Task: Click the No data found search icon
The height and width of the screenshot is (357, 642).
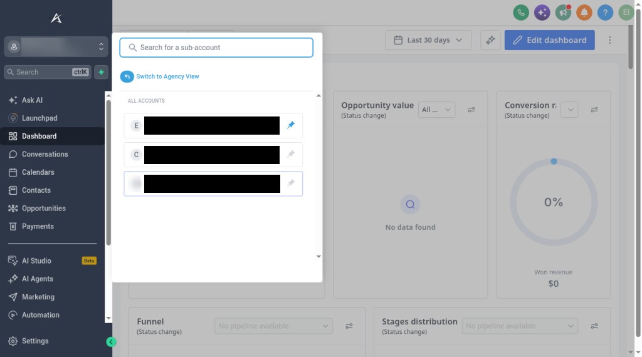Action: point(410,204)
